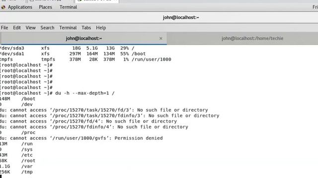Open the Tabs menu
This screenshot has width=318, height=178.
[86, 28]
